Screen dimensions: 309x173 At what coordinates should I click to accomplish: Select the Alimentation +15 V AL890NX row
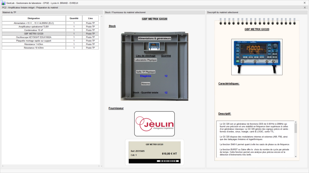click(34, 23)
